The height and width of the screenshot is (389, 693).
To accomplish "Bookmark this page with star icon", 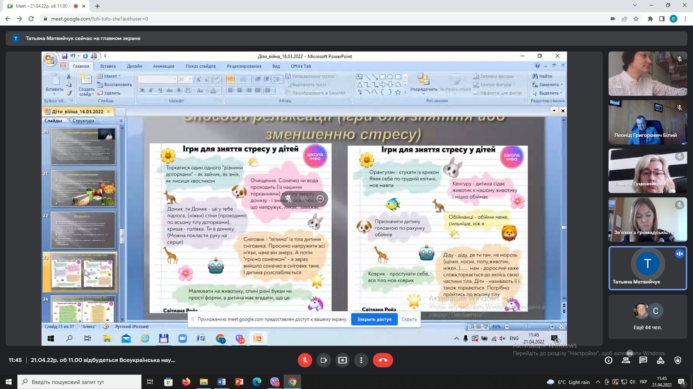I will tap(636, 19).
